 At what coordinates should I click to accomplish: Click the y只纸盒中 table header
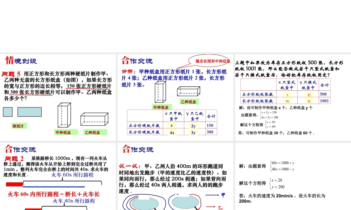pos(194,115)
